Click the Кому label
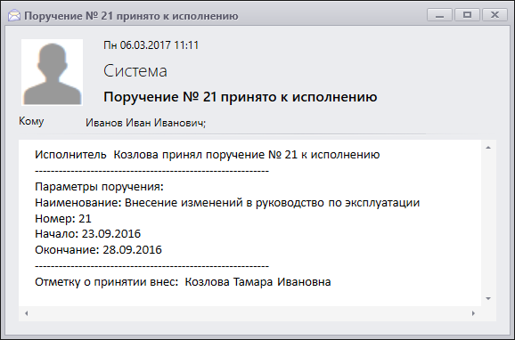This screenshot has width=515, height=340. click(31, 121)
